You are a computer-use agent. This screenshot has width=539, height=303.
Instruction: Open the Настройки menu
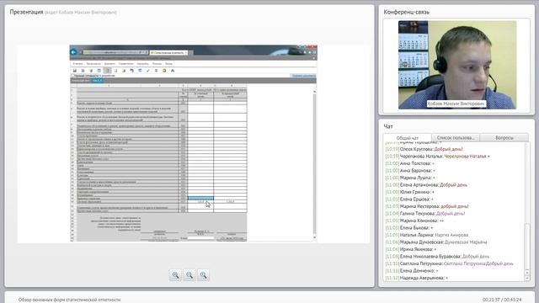point(142,64)
